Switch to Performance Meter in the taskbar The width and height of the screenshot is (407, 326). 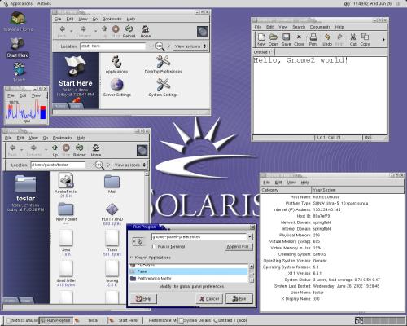click(160, 320)
